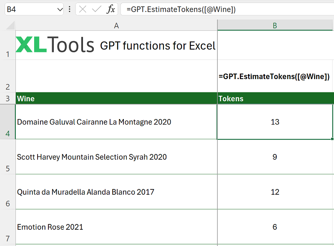Click column header B to select column
334x246 pixels.
coord(275,25)
